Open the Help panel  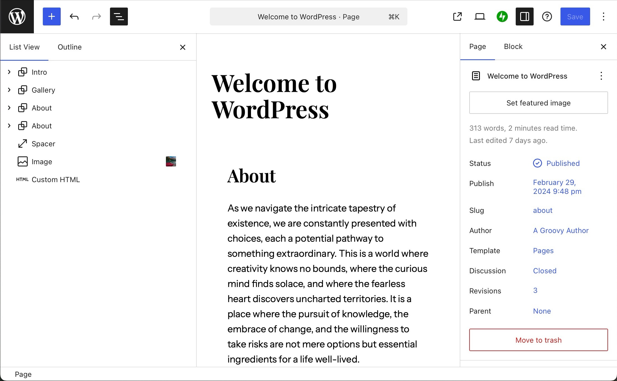547,17
